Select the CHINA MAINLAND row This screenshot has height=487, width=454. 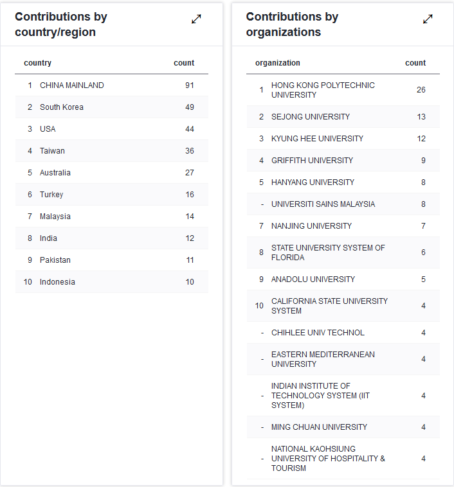(112, 85)
